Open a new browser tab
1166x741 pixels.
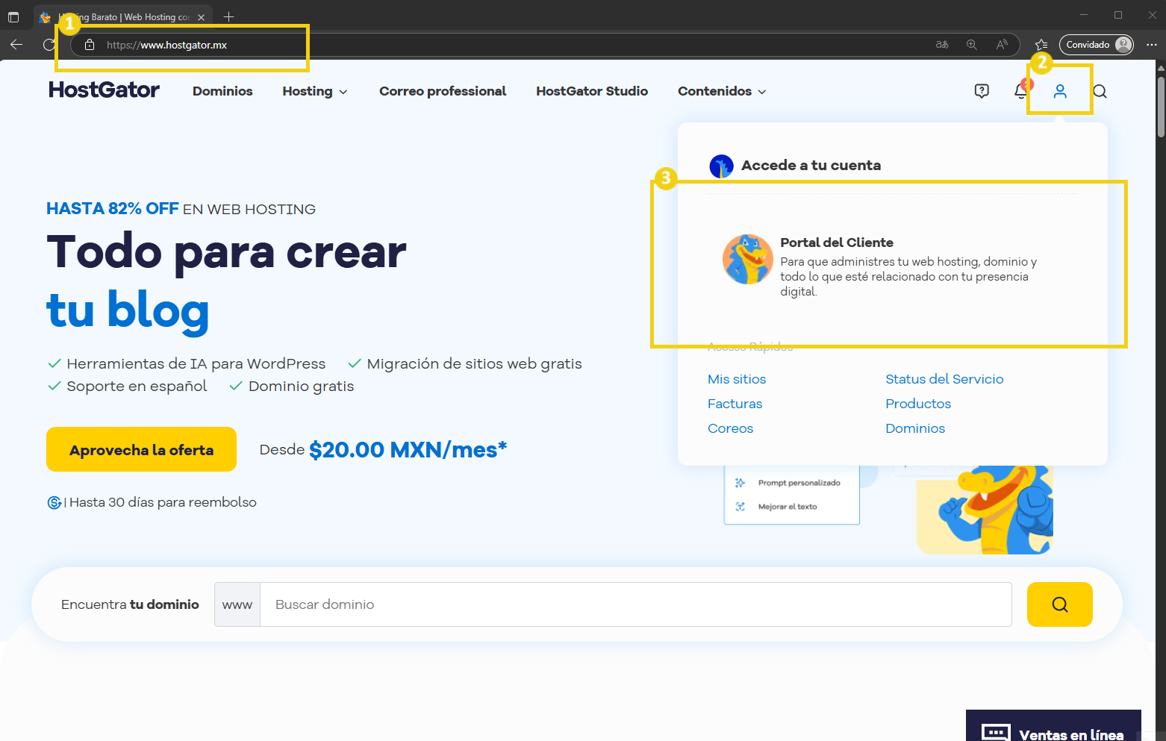(x=229, y=16)
